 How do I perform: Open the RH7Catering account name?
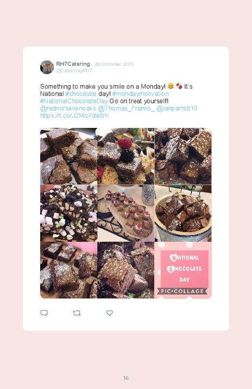coord(73,64)
